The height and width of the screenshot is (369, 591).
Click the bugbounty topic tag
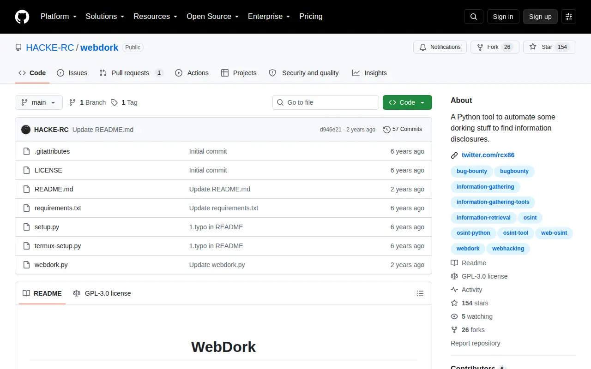coord(514,171)
